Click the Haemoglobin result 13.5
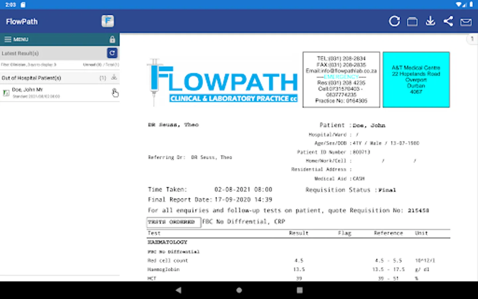The image size is (478, 299). coord(299,269)
